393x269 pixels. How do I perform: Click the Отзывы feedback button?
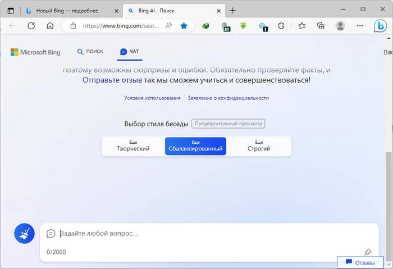click(x=360, y=262)
